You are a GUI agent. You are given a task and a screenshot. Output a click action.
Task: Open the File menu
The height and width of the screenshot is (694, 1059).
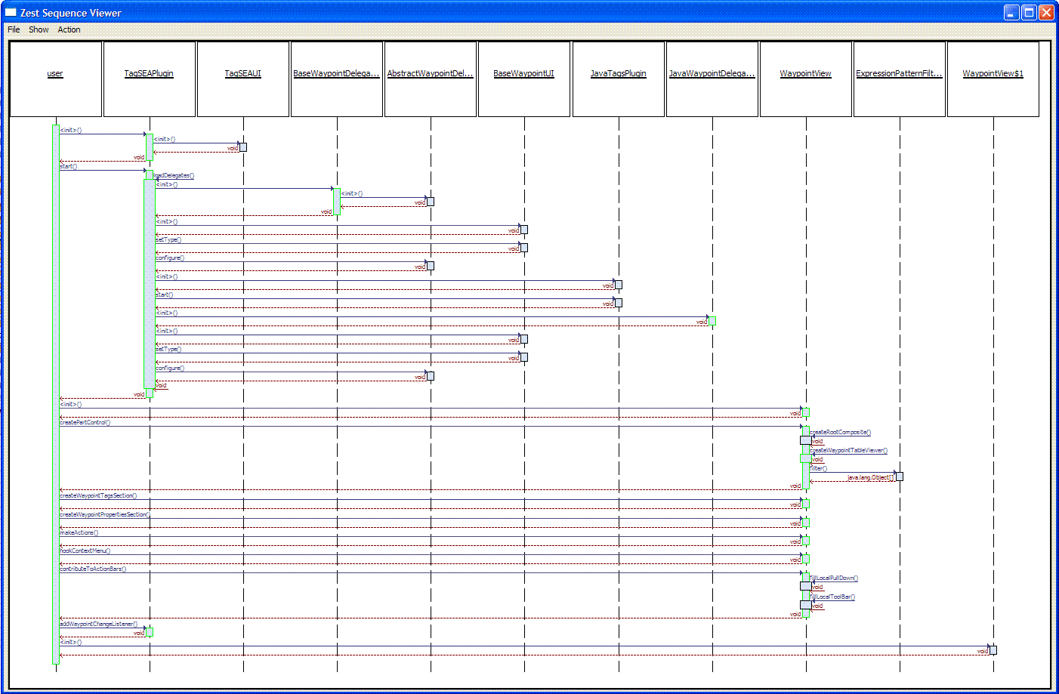pyautogui.click(x=14, y=29)
